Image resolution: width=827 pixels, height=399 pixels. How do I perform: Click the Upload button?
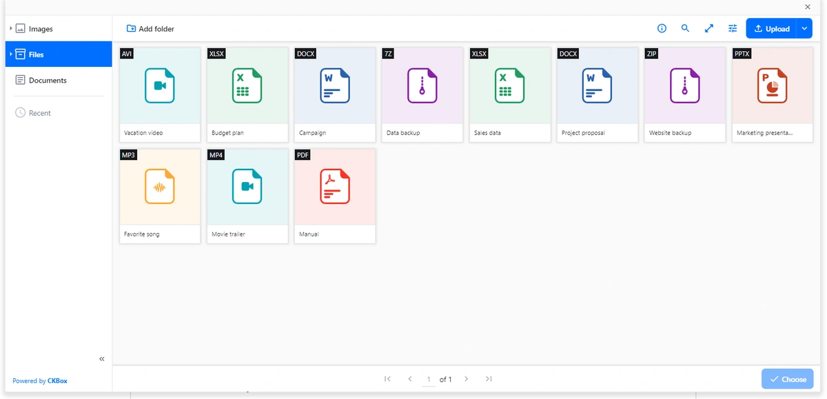[771, 28]
